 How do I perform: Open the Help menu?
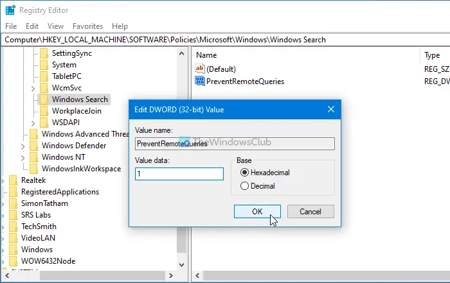[x=120, y=26]
